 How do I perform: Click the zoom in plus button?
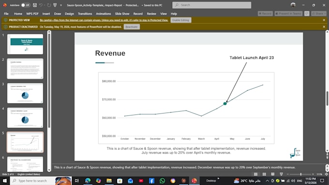pyautogui.click(x=313, y=174)
